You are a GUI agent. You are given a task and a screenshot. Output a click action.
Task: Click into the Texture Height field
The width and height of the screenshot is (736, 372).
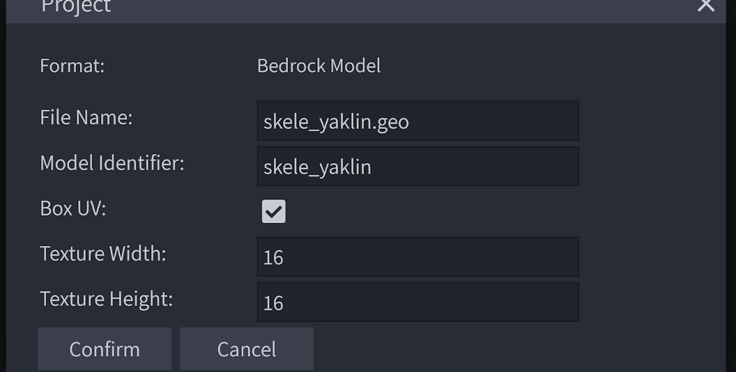(x=417, y=302)
